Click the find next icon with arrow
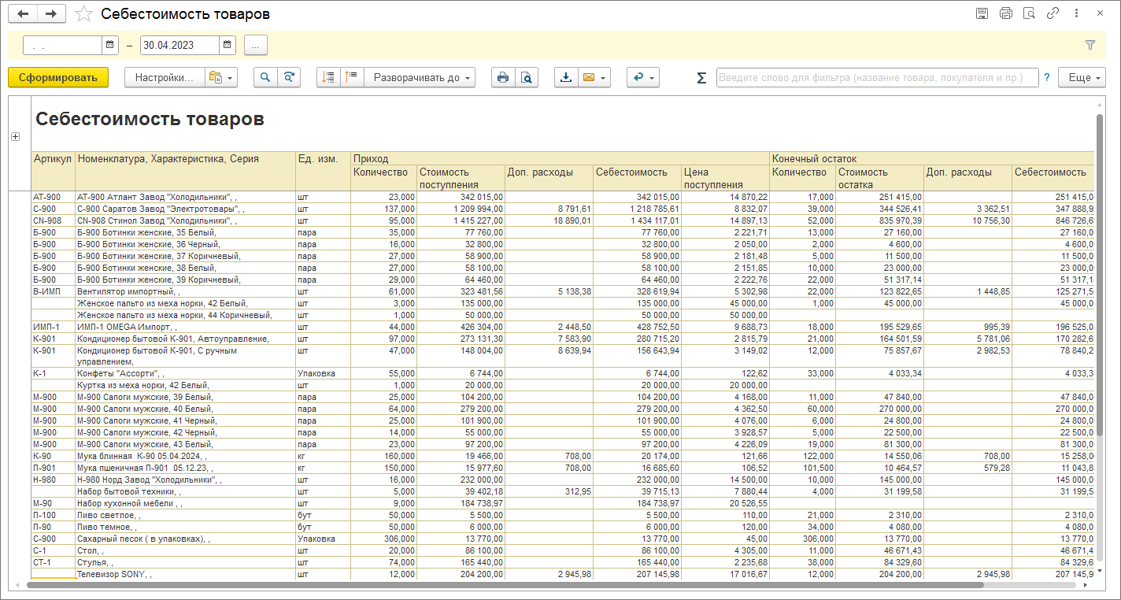1121x600 pixels. point(289,77)
